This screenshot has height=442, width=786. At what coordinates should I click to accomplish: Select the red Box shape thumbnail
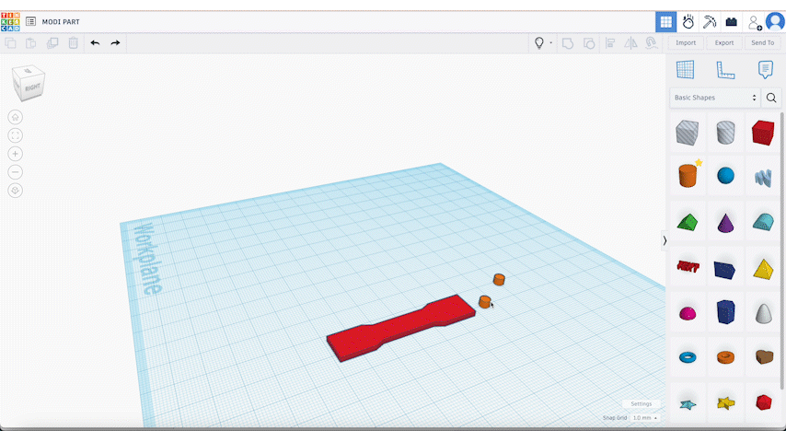point(762,133)
